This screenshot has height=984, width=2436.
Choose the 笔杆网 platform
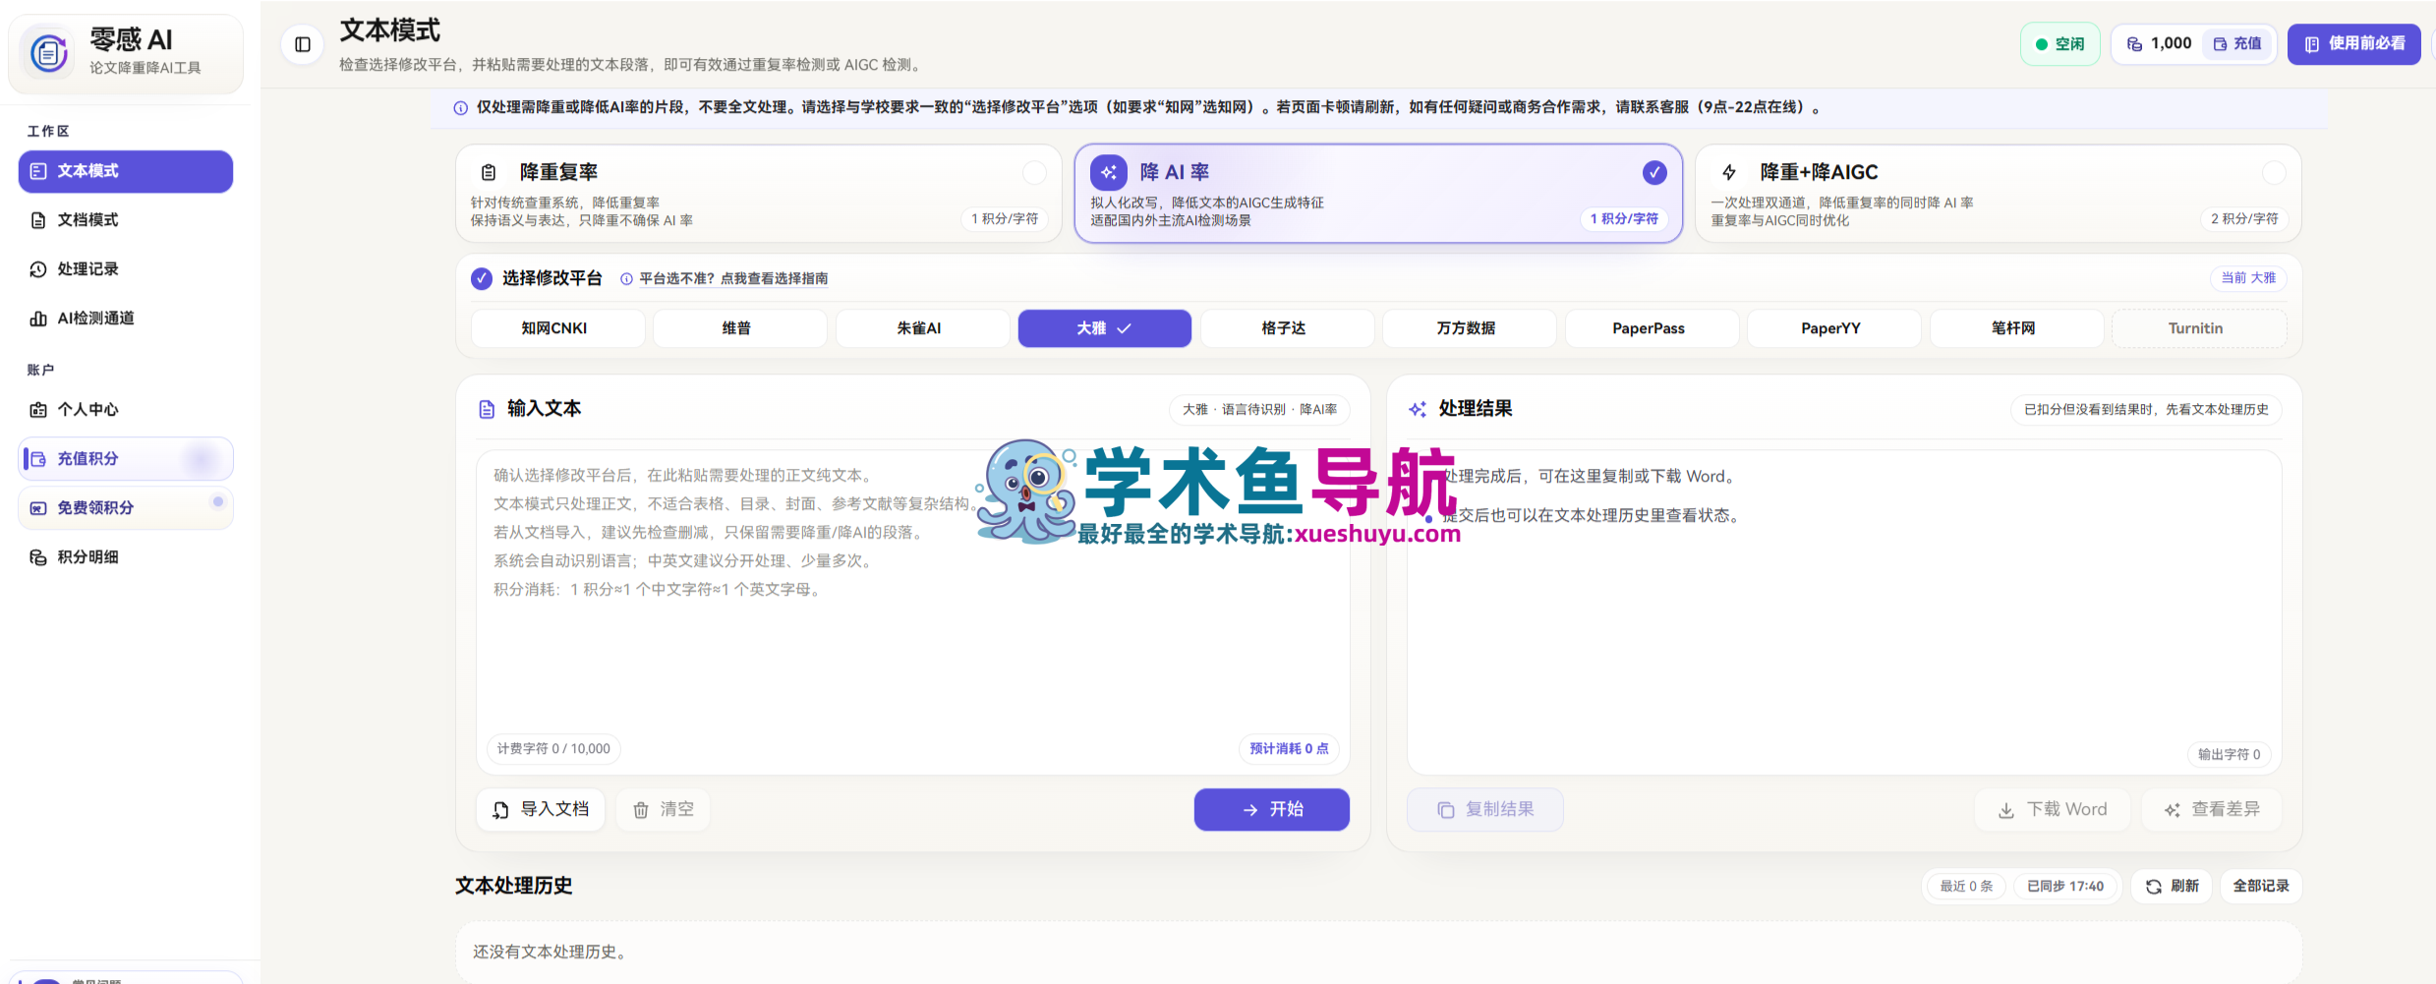point(2016,328)
